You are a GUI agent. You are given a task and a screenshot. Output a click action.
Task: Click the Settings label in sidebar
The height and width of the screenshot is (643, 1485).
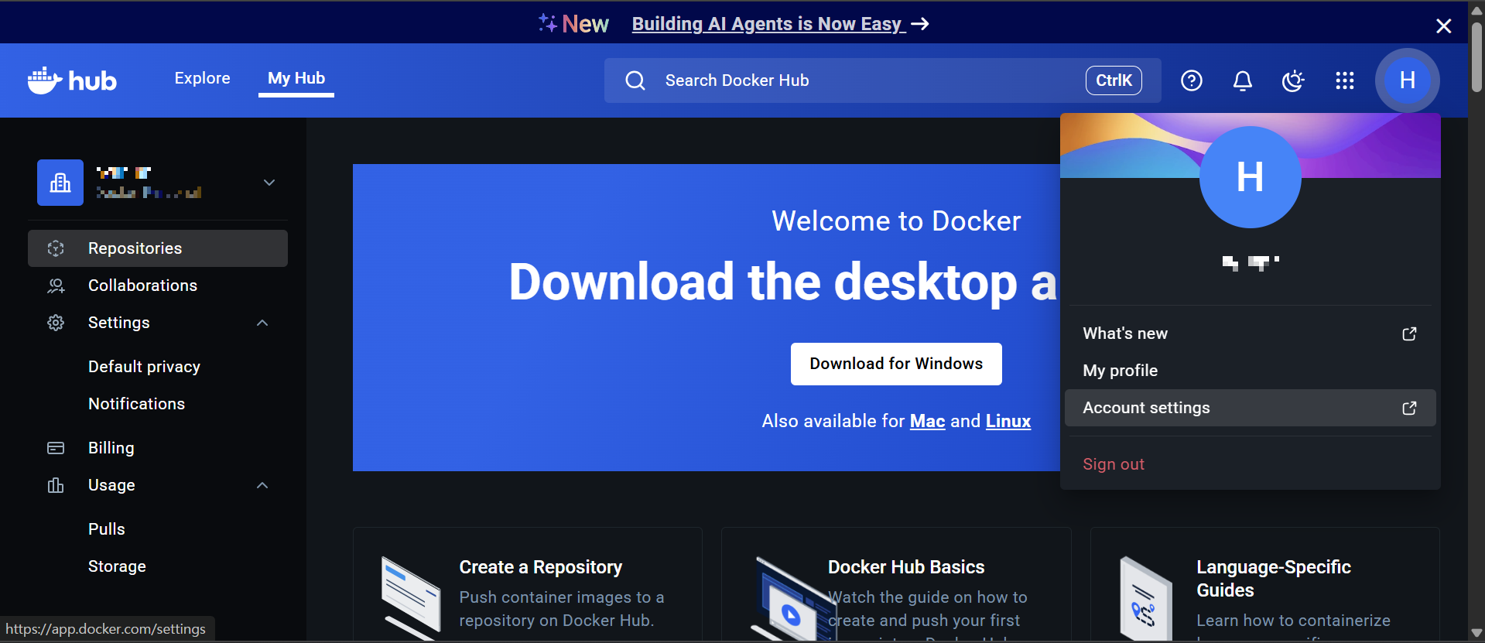click(x=119, y=323)
